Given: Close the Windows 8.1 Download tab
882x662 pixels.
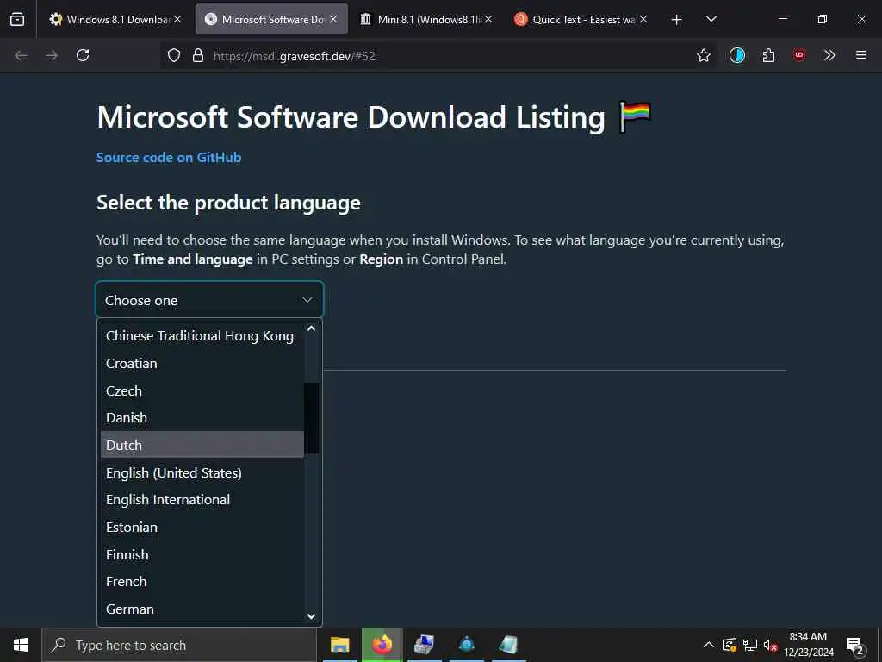Looking at the screenshot, I should click(x=177, y=19).
